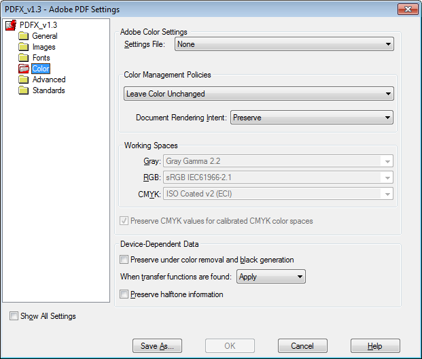The height and width of the screenshot is (359, 422).
Task: Open the transfer functions Apply dropdown
Action: tap(271, 277)
